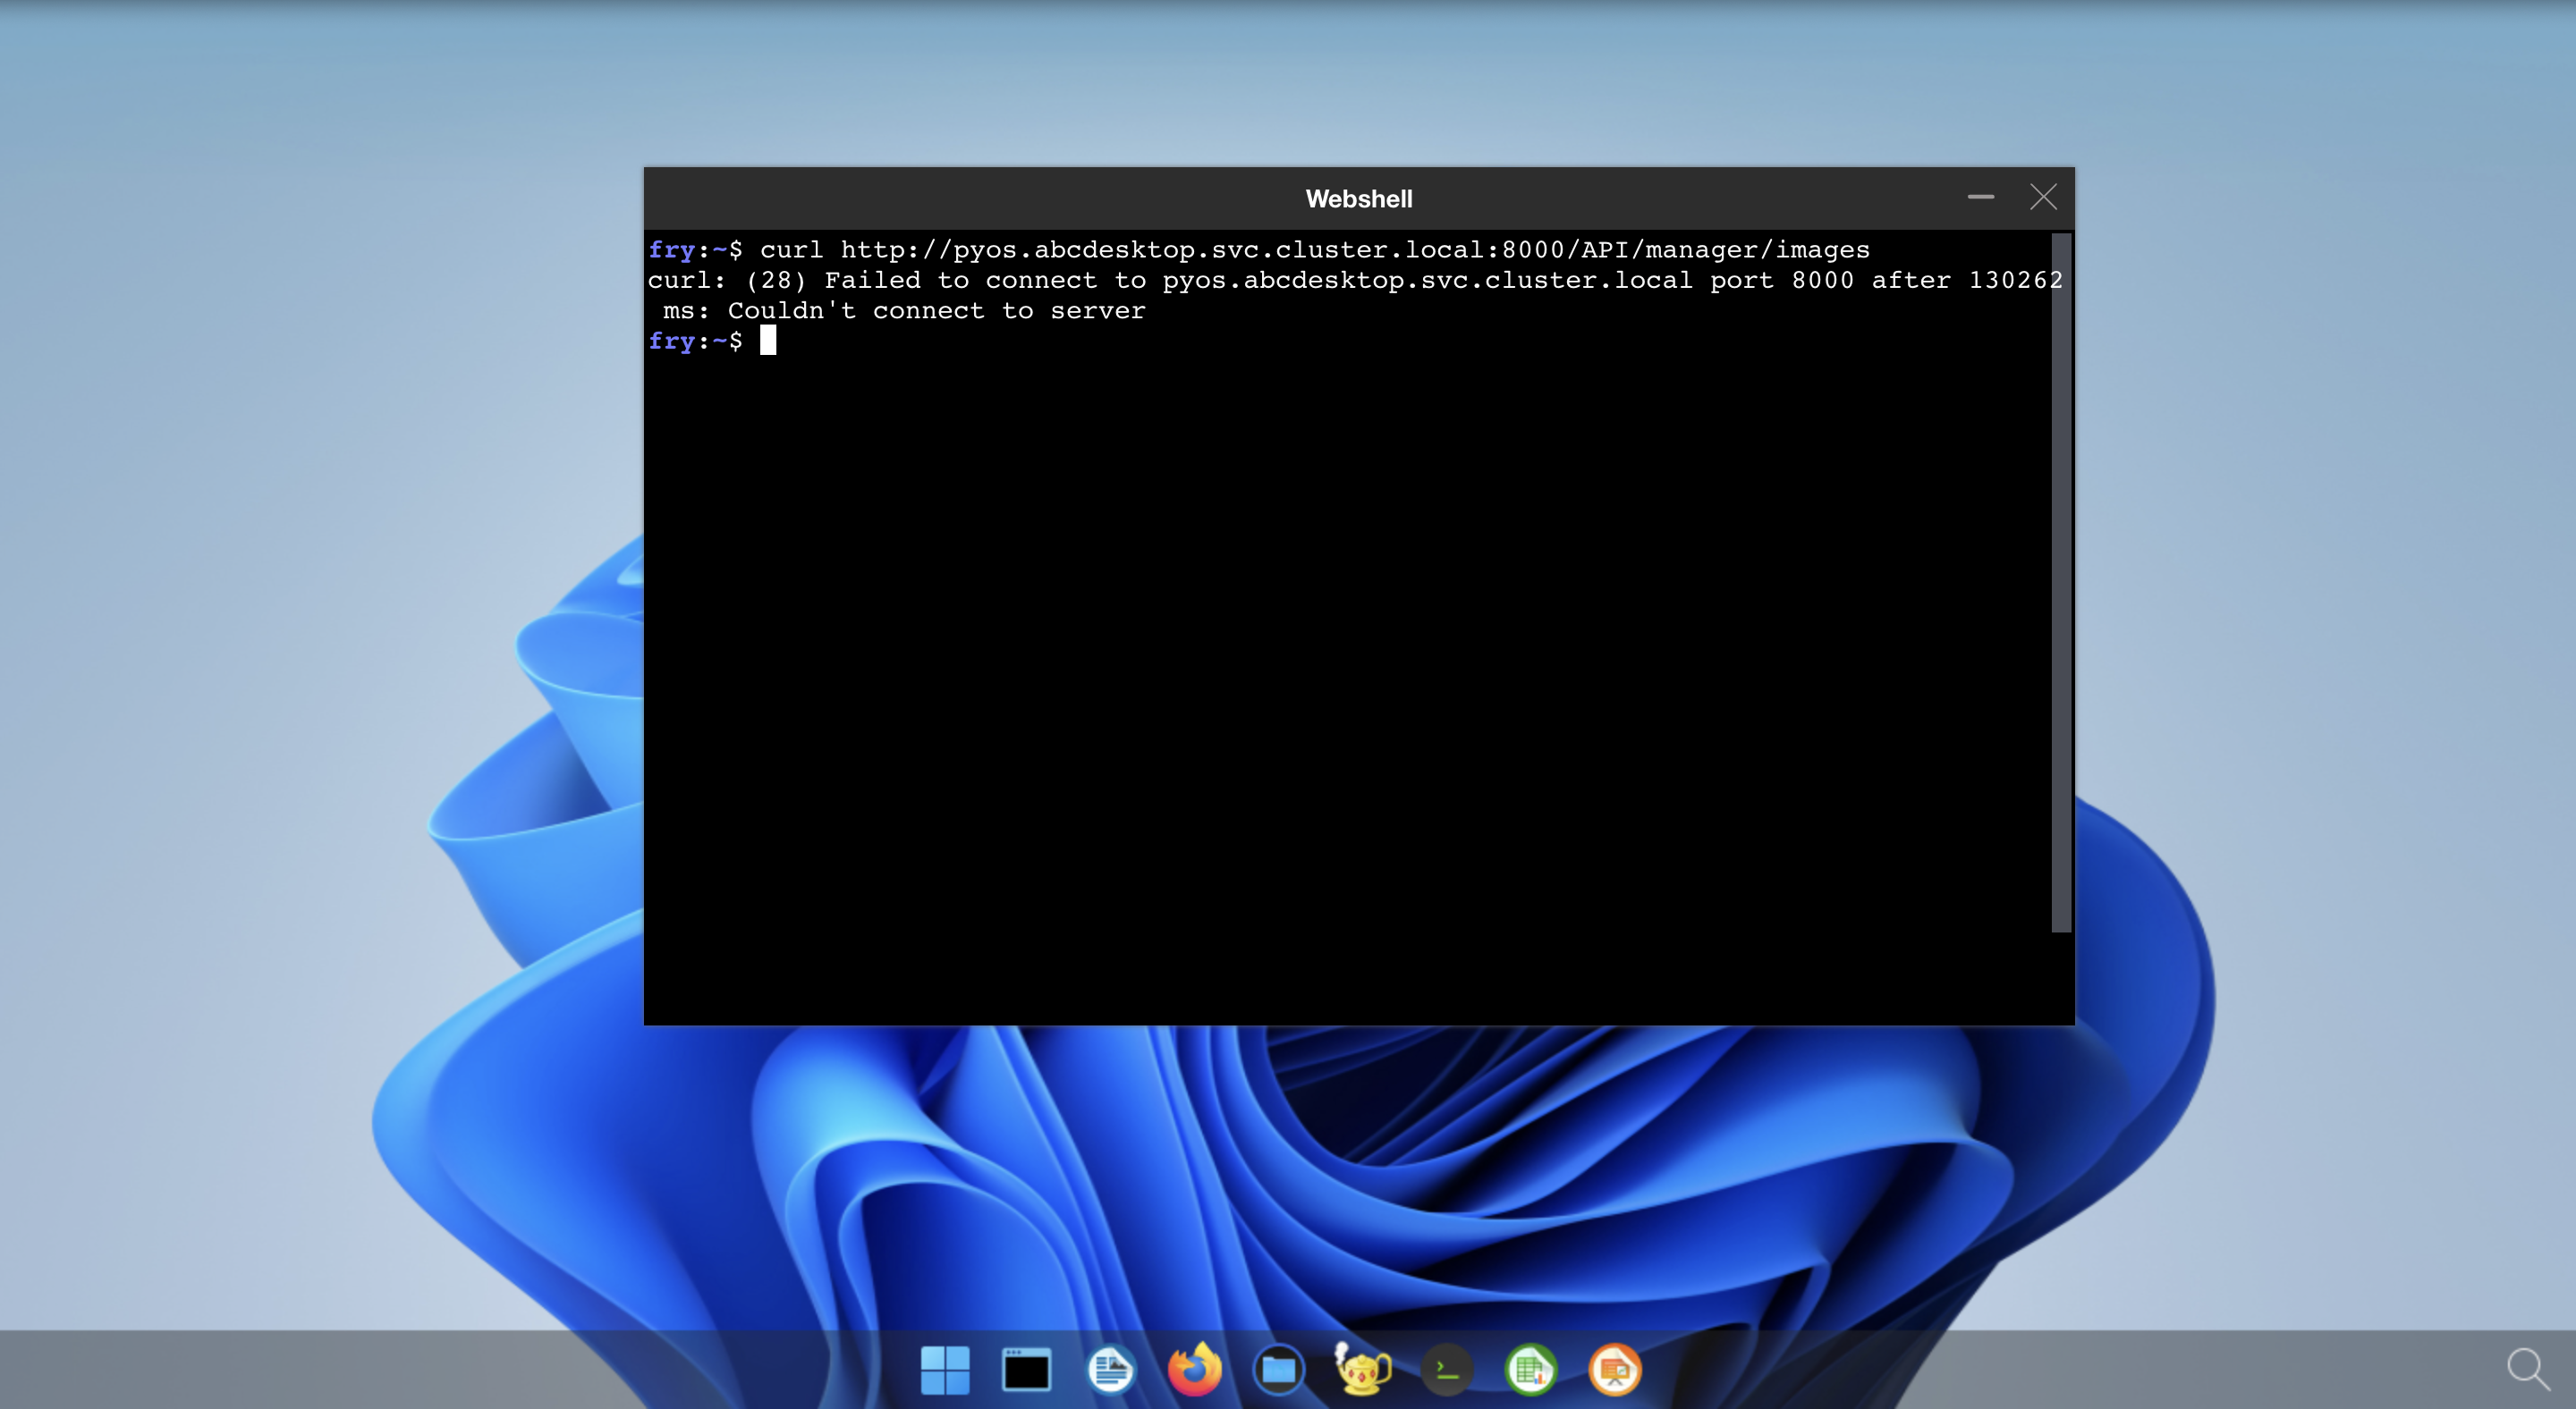Click the cursor block at the fry prompt
This screenshot has height=1409, width=2576.
(768, 342)
